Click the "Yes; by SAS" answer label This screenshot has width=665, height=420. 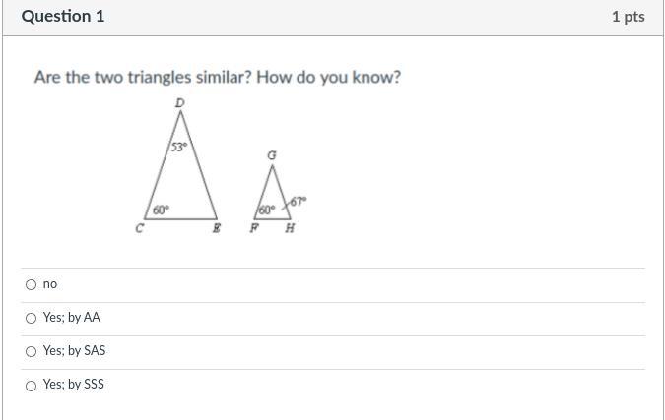74,350
